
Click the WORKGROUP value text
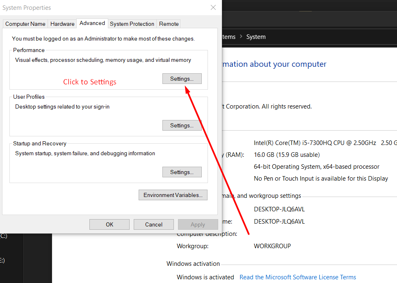click(272, 246)
